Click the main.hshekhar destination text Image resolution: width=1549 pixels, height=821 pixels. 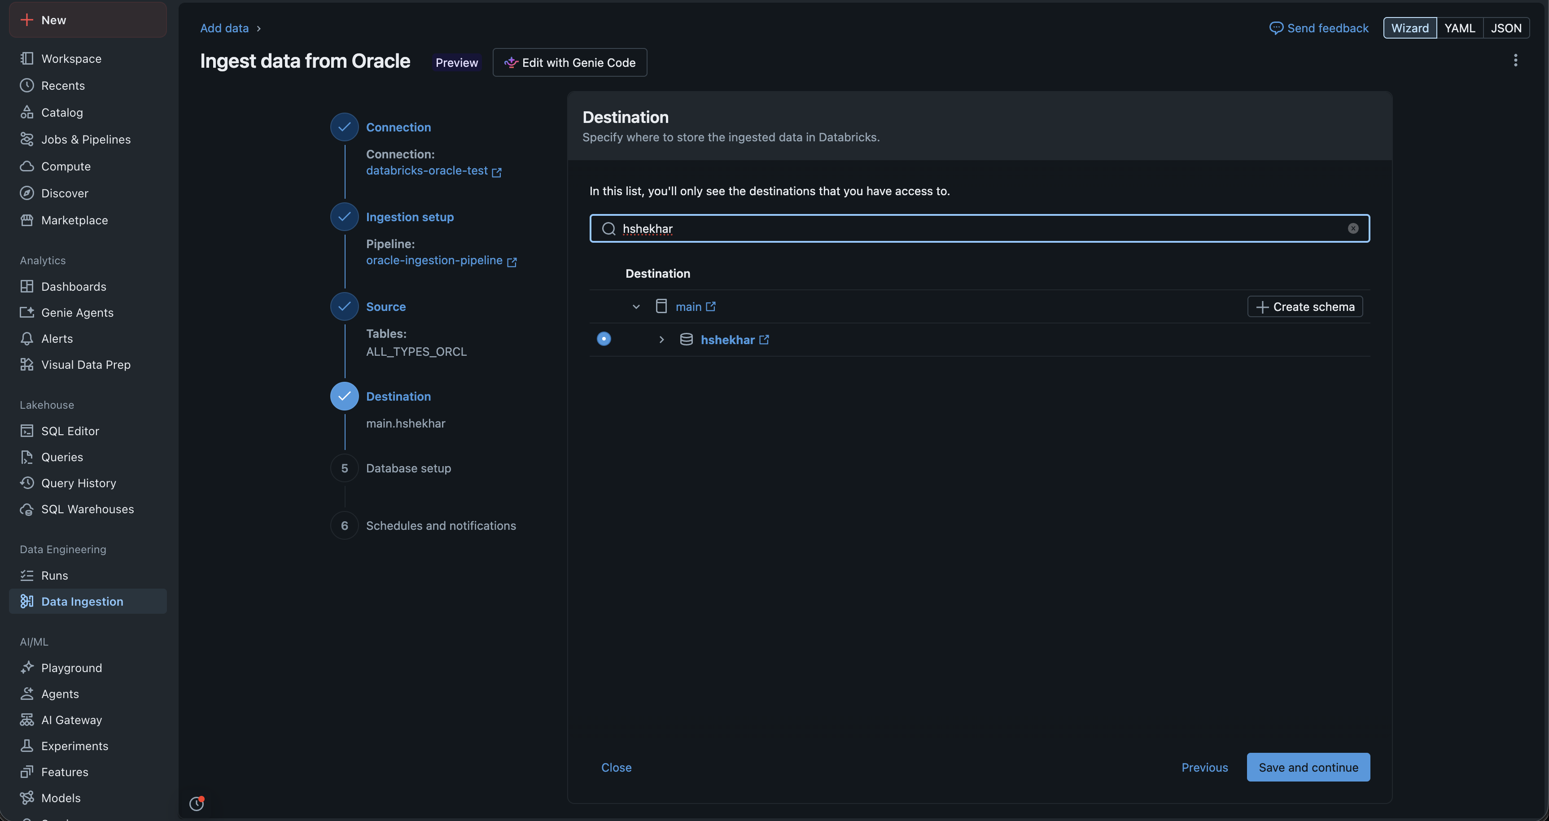[x=406, y=423]
